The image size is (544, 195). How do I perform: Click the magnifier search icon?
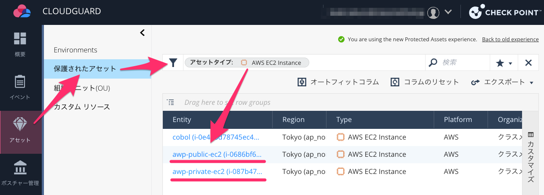[x=433, y=63]
